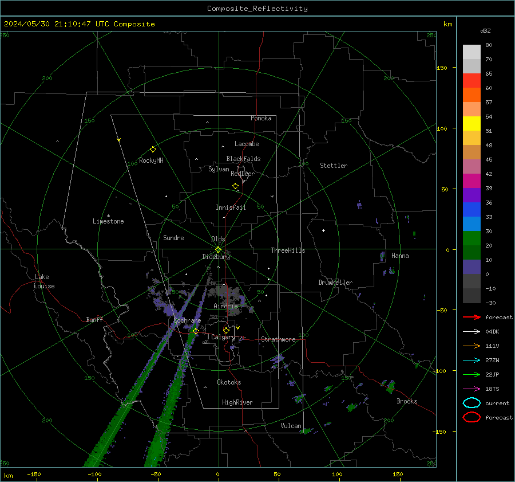Click the red 60-65 dBZ color swatch
Screen dimensions: 515x482
click(x=472, y=81)
